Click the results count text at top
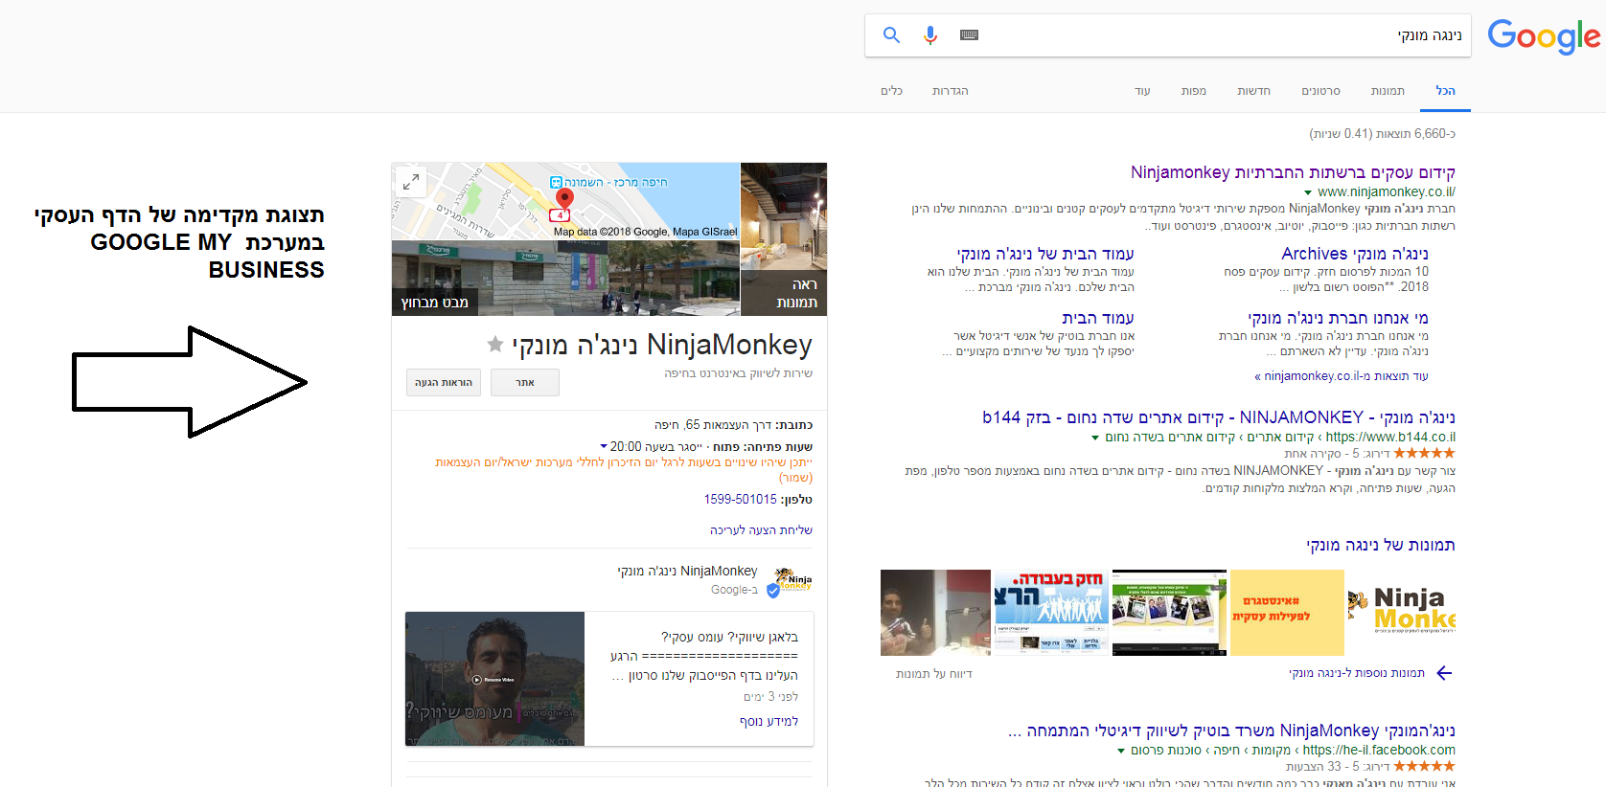 (x=1382, y=133)
